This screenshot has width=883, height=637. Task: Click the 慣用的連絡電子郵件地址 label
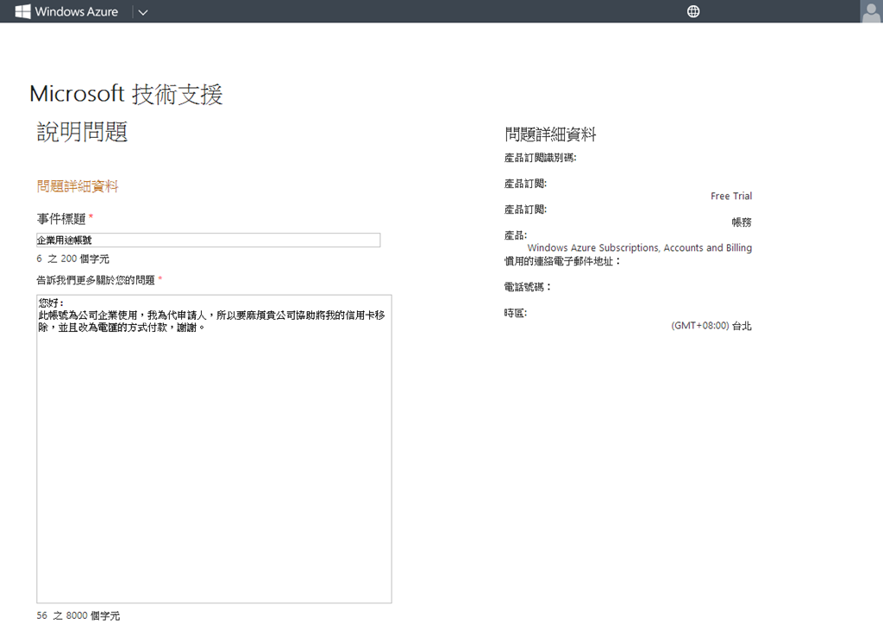pyautogui.click(x=562, y=261)
